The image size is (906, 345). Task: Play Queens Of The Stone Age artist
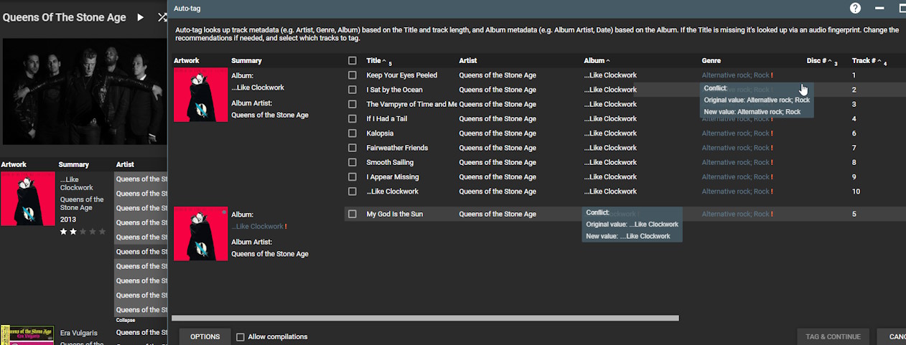point(140,17)
